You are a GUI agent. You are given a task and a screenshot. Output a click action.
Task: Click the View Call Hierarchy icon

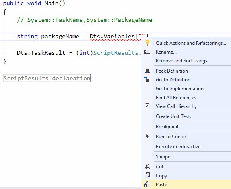(x=147, y=106)
